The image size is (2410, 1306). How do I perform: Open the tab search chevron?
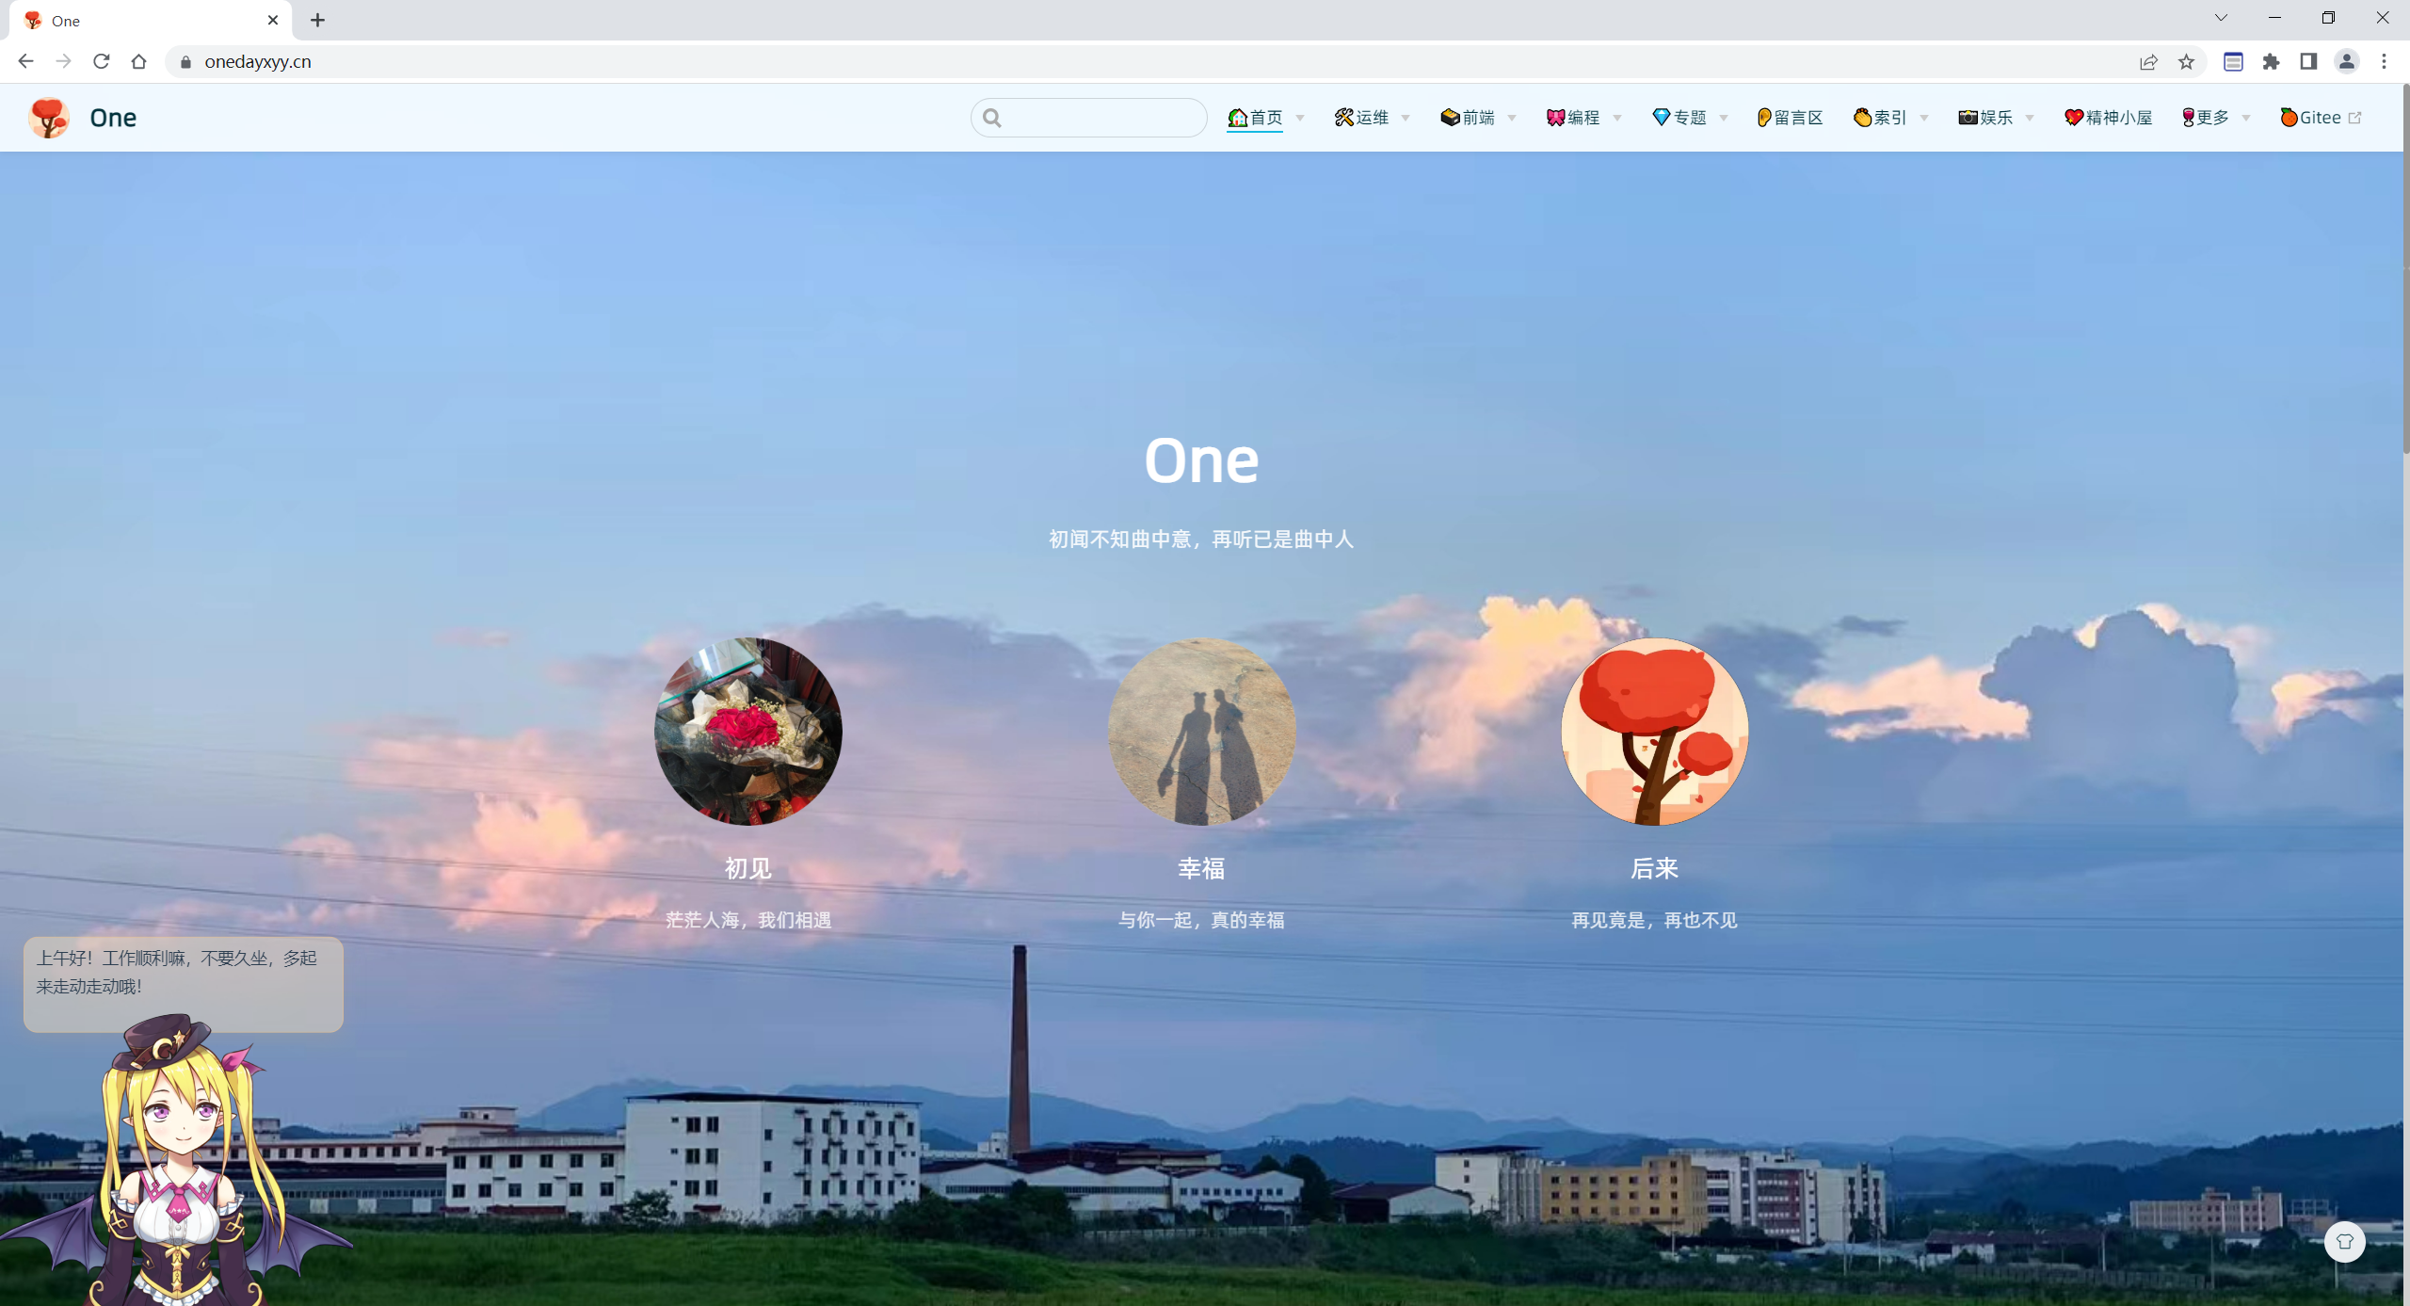pos(2221,18)
